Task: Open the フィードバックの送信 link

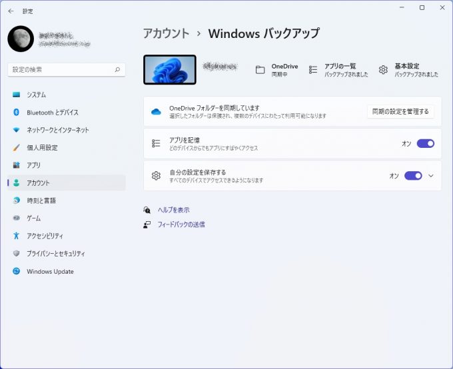Action: 181,224
